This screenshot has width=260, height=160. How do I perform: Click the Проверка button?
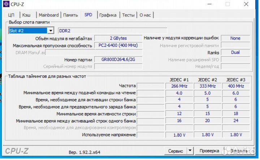pyautogui.click(x=209, y=151)
